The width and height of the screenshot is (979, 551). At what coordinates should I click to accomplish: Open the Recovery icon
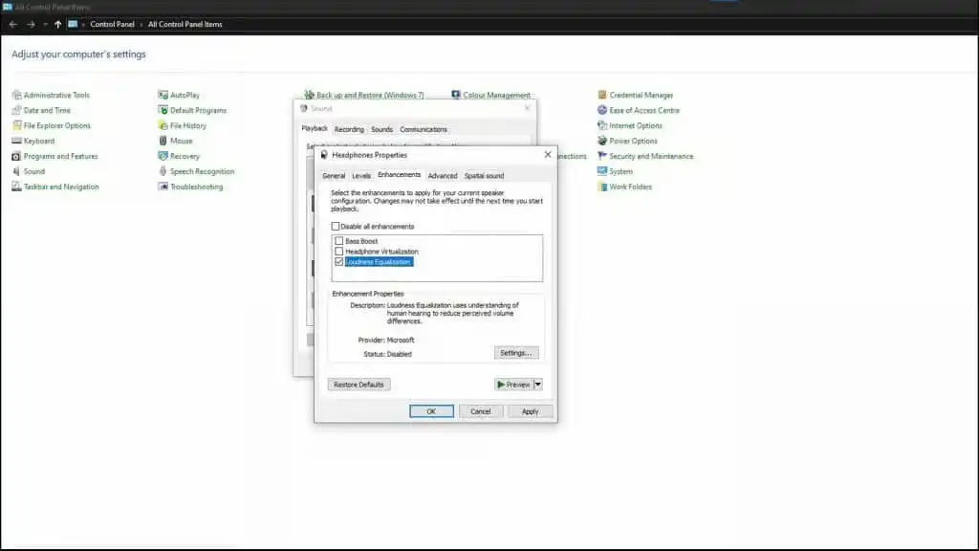point(163,156)
